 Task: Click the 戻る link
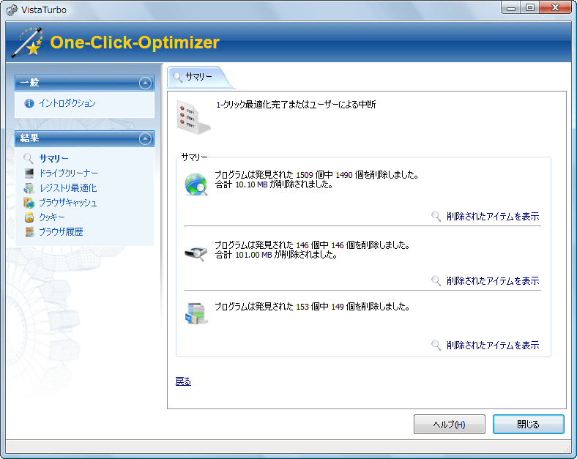[x=183, y=381]
